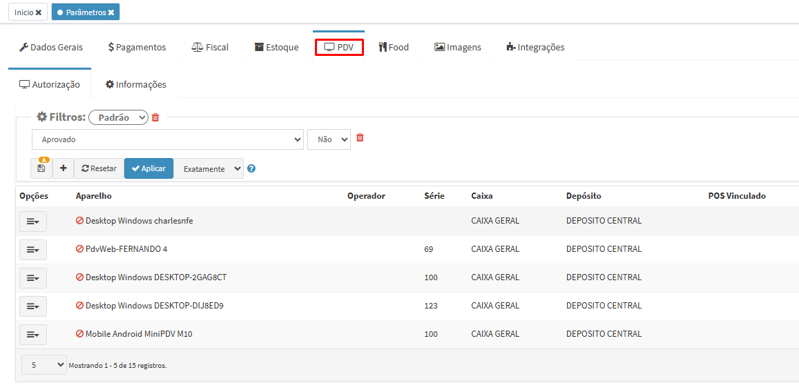Change the Não value dropdown
799x392 pixels.
pyautogui.click(x=329, y=139)
